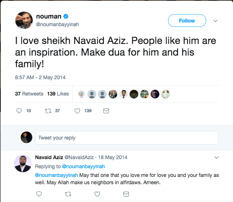The height and width of the screenshot is (202, 233).
Task: Open the more options chevron on nouman's tweet
Action: pos(215,21)
